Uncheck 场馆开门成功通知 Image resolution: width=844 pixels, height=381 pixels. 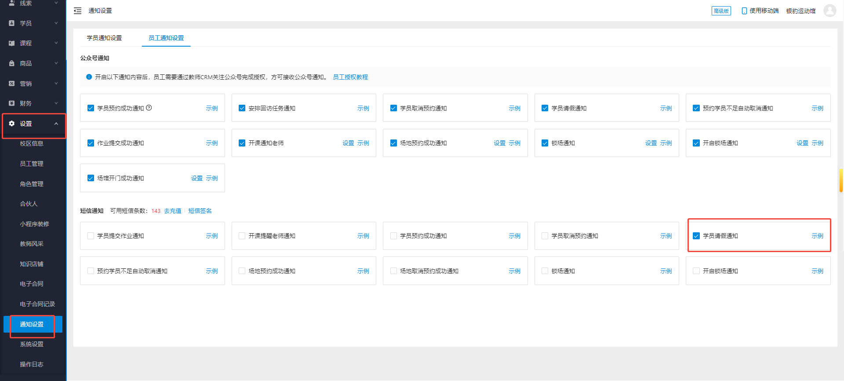point(91,178)
